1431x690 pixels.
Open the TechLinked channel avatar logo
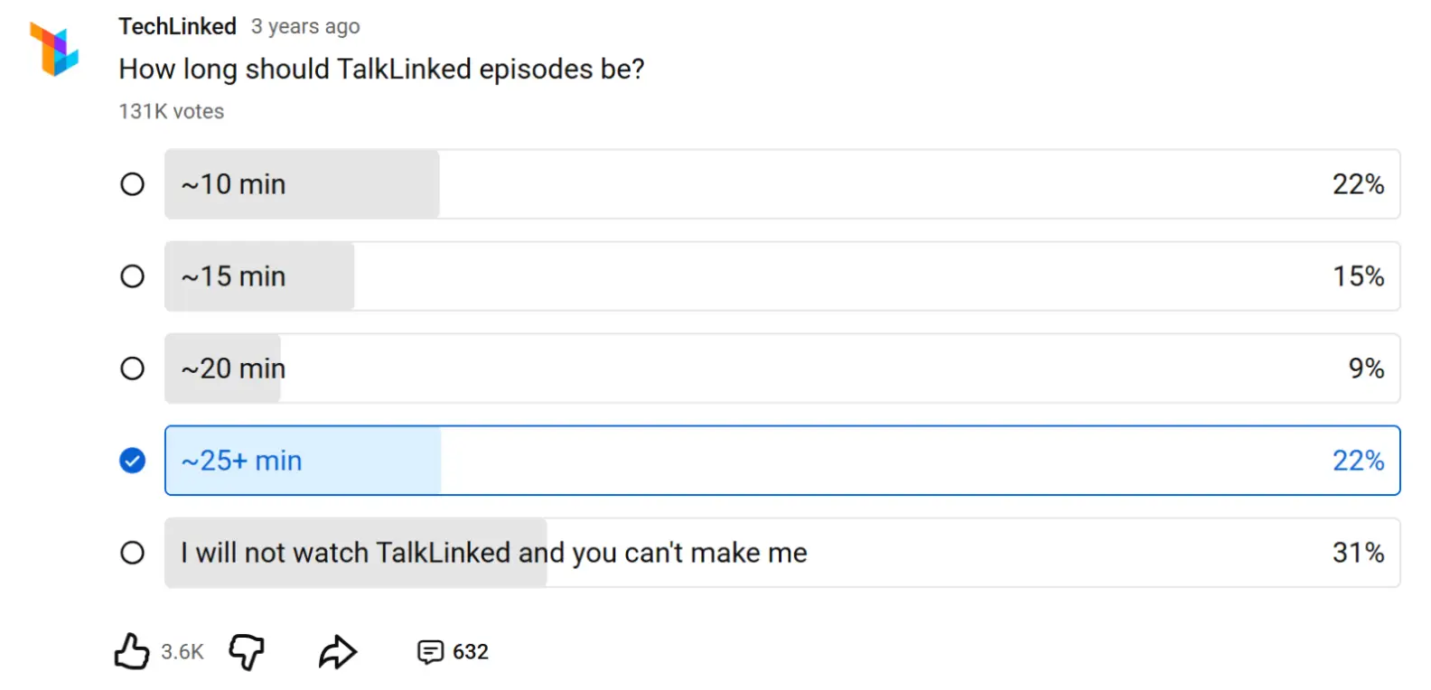point(54,49)
